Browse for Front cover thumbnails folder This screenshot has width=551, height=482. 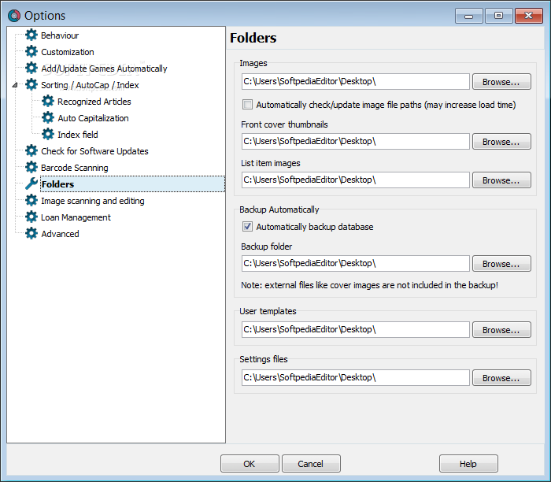501,141
